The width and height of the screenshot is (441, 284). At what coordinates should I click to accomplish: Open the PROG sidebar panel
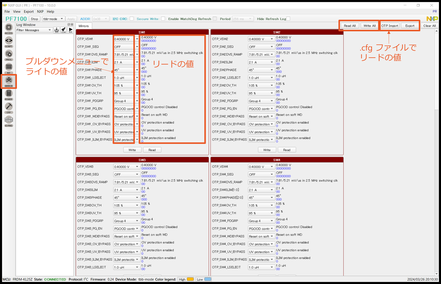(9, 54)
